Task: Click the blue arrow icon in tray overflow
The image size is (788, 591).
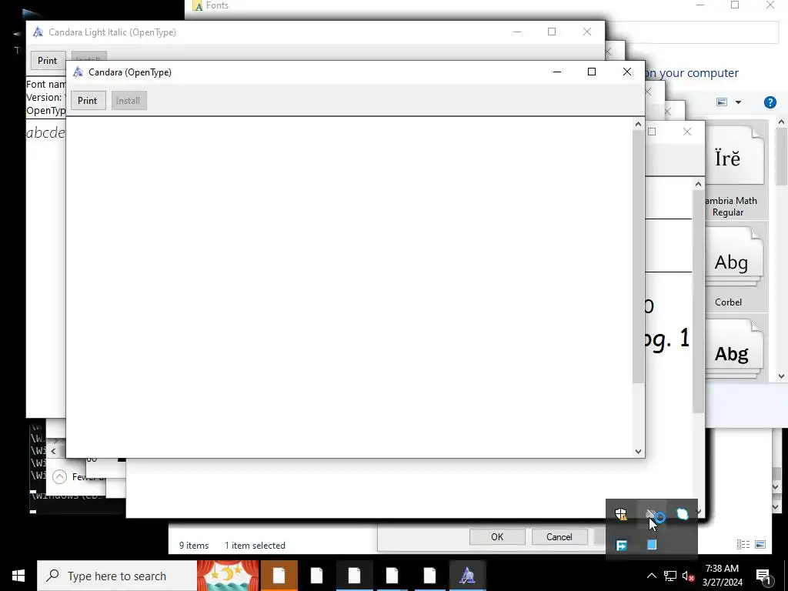Action: (621, 545)
